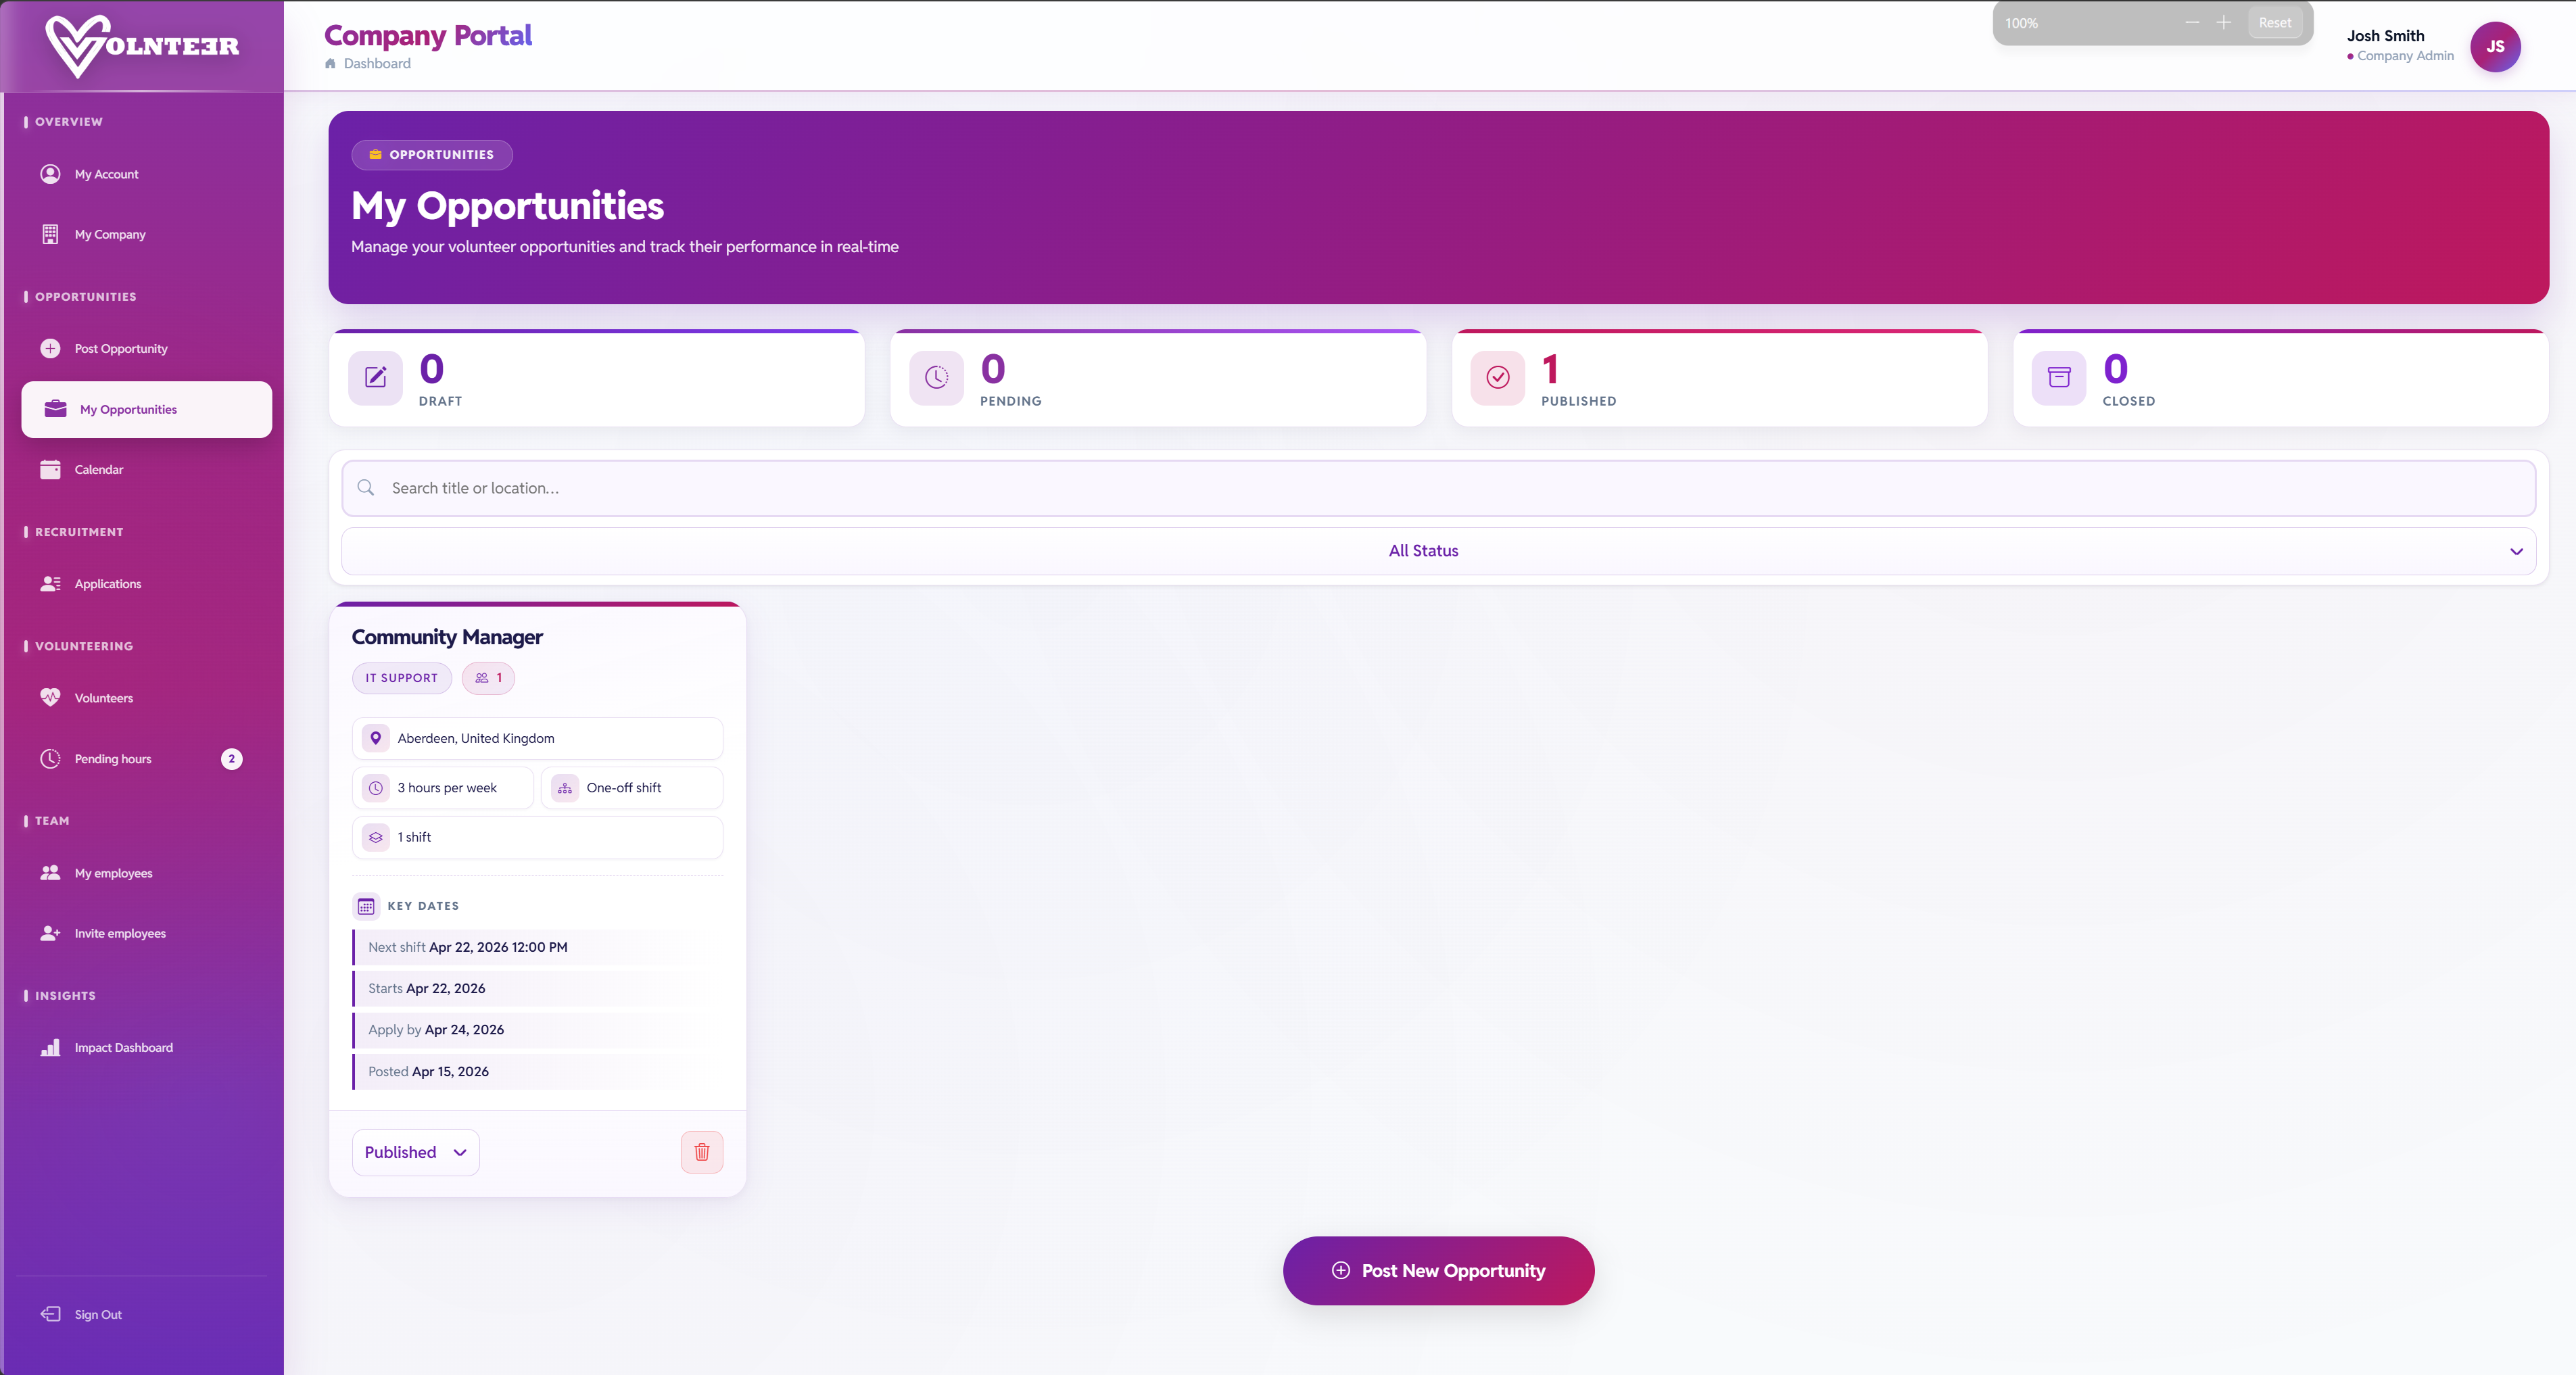Click the My Company building icon
Image resolution: width=2576 pixels, height=1375 pixels.
pos(50,234)
